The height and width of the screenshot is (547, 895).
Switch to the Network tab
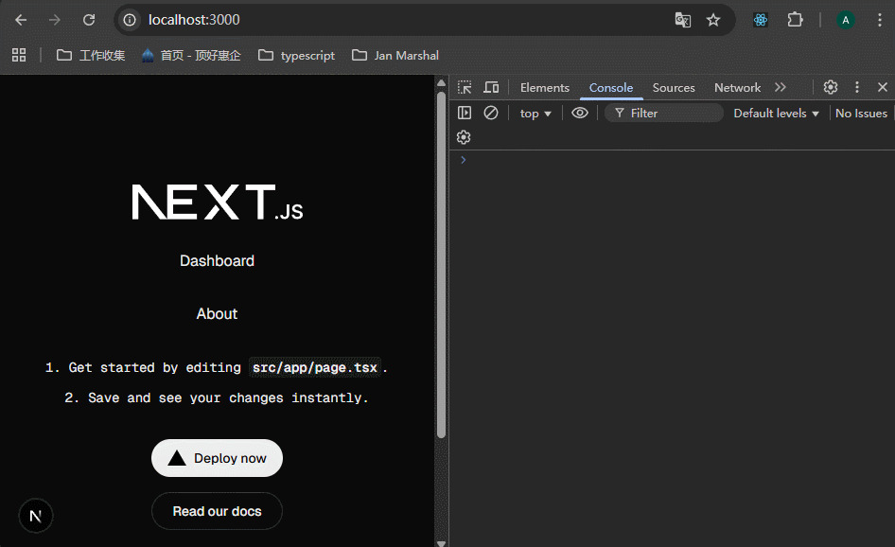(737, 87)
